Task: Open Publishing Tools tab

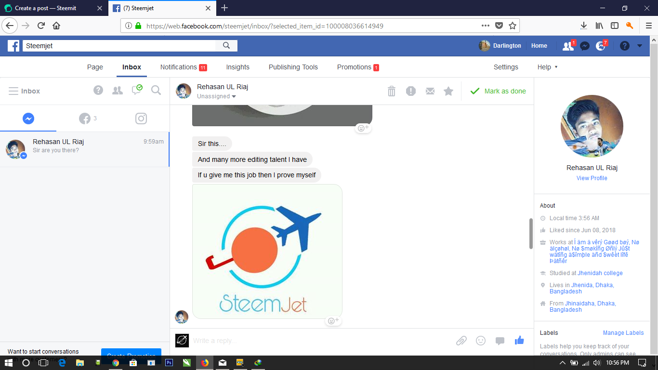Action: point(293,67)
